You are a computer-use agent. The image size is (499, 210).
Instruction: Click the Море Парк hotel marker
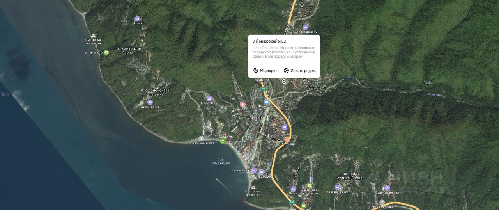click(209, 98)
